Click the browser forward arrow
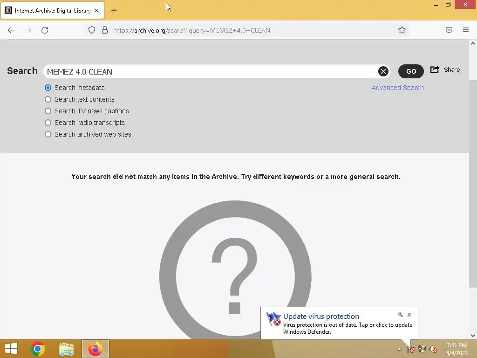 (28, 30)
